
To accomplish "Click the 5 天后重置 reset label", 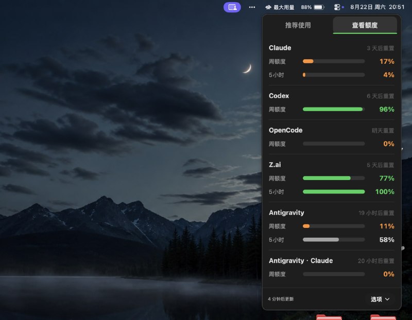I will [x=381, y=165].
